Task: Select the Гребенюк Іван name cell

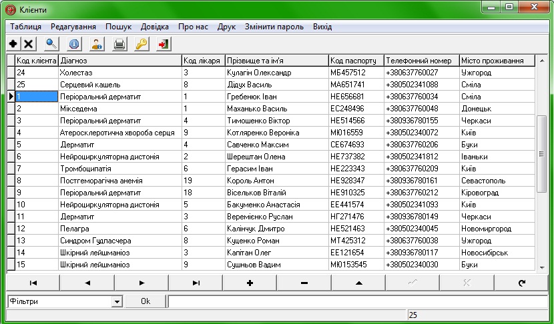Action: [277, 97]
